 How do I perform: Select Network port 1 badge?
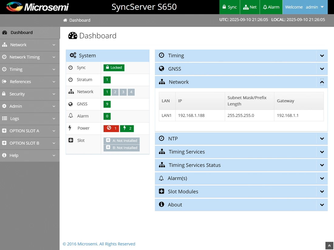click(x=107, y=92)
